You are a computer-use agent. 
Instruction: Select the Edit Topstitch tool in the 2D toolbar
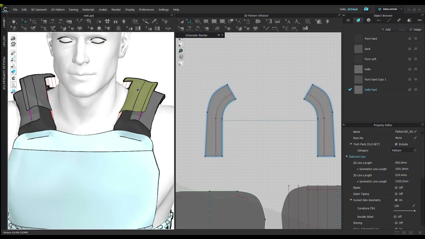click(267, 28)
